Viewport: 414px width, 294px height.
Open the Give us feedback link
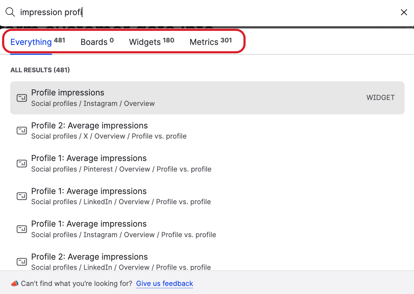(x=165, y=283)
